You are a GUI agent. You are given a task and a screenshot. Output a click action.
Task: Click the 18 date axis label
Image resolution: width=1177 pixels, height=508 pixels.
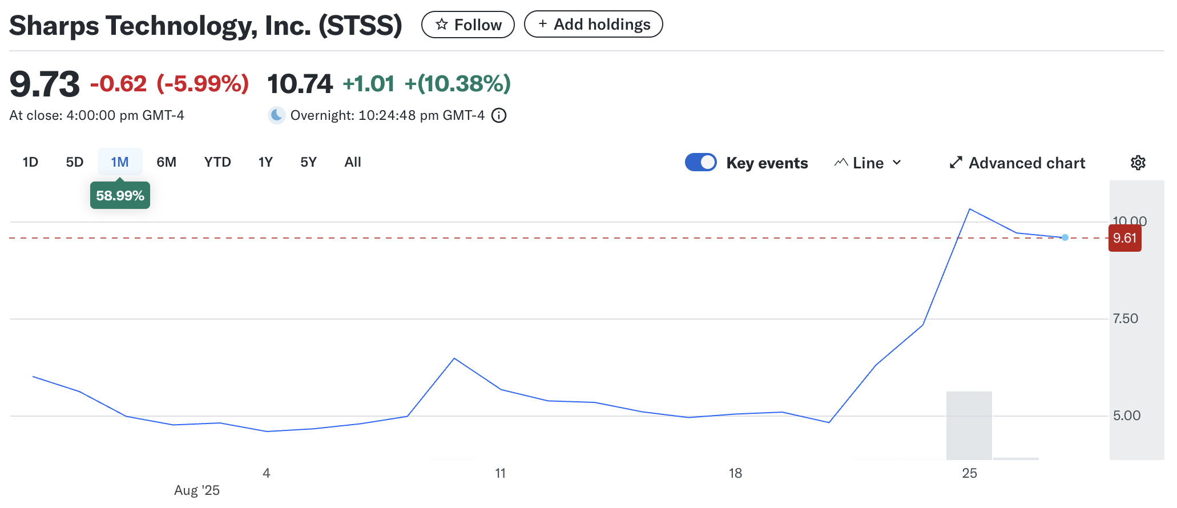point(735,473)
